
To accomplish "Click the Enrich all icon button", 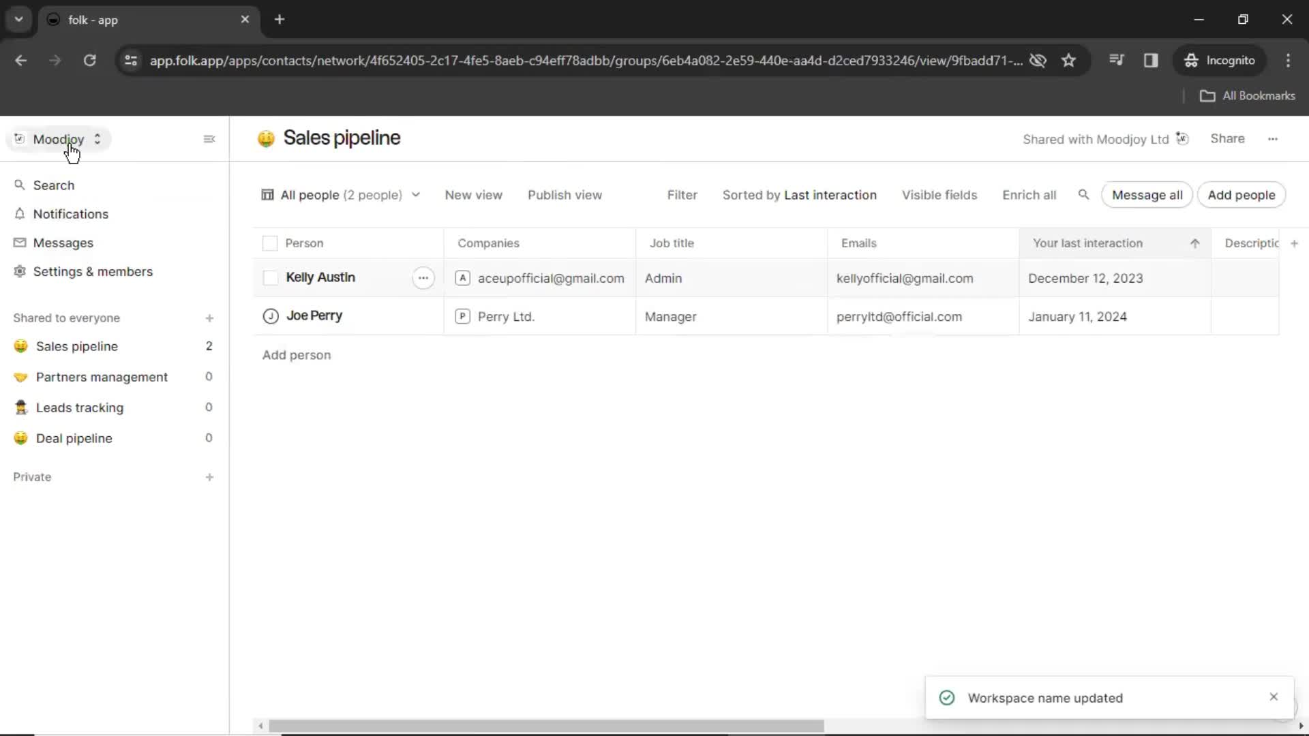I will [1029, 195].
